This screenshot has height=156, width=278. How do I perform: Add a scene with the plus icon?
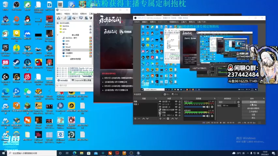pyautogui.click(x=135, y=119)
